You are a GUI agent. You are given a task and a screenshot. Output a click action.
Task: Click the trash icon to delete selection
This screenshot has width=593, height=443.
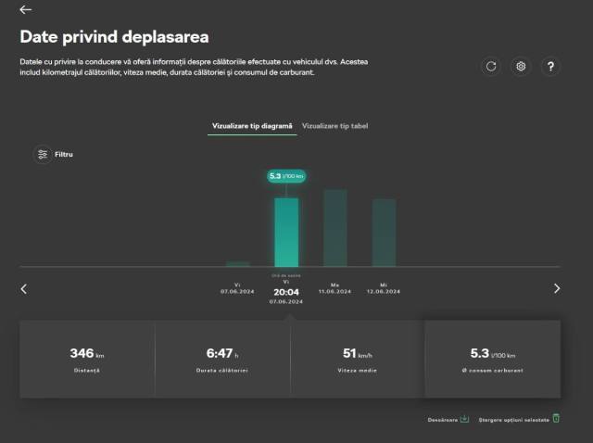click(556, 418)
